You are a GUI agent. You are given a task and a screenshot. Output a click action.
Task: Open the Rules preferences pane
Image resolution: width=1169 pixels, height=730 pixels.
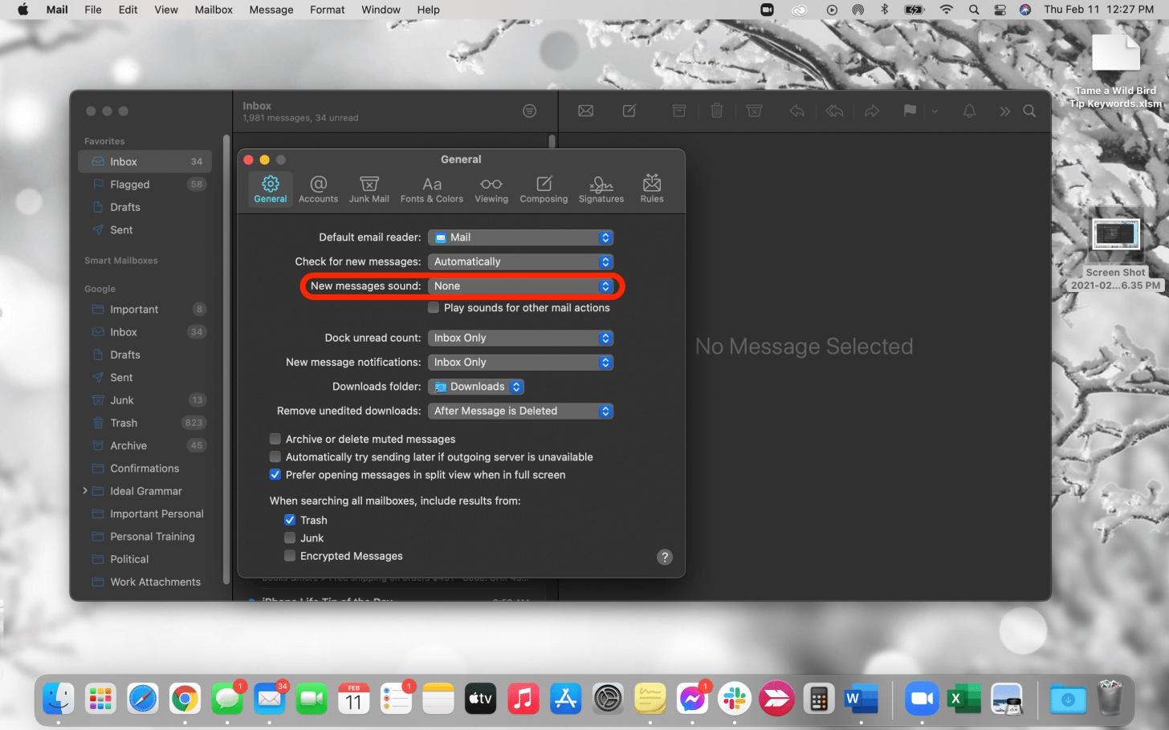(651, 189)
